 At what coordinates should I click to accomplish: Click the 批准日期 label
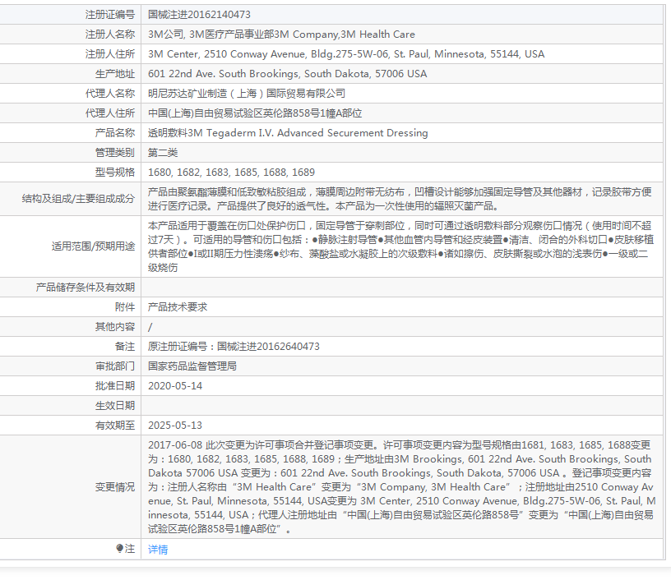115,386
